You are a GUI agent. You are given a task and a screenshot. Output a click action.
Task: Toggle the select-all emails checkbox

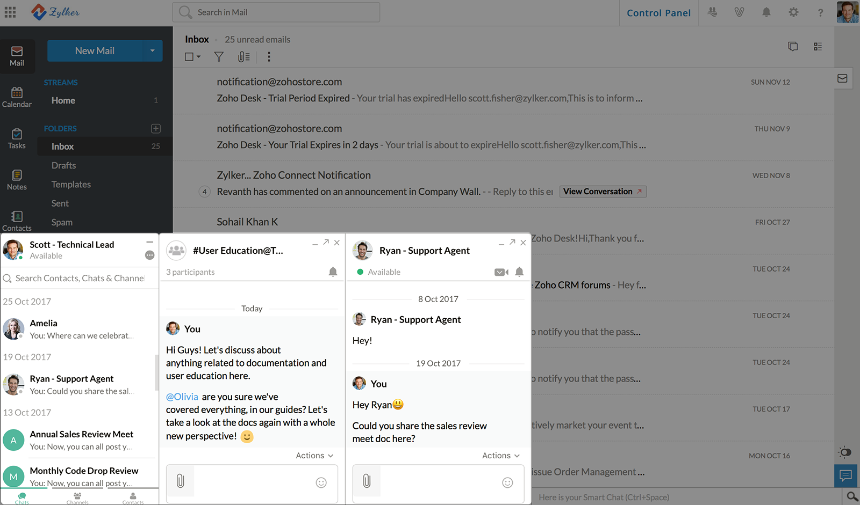point(189,57)
